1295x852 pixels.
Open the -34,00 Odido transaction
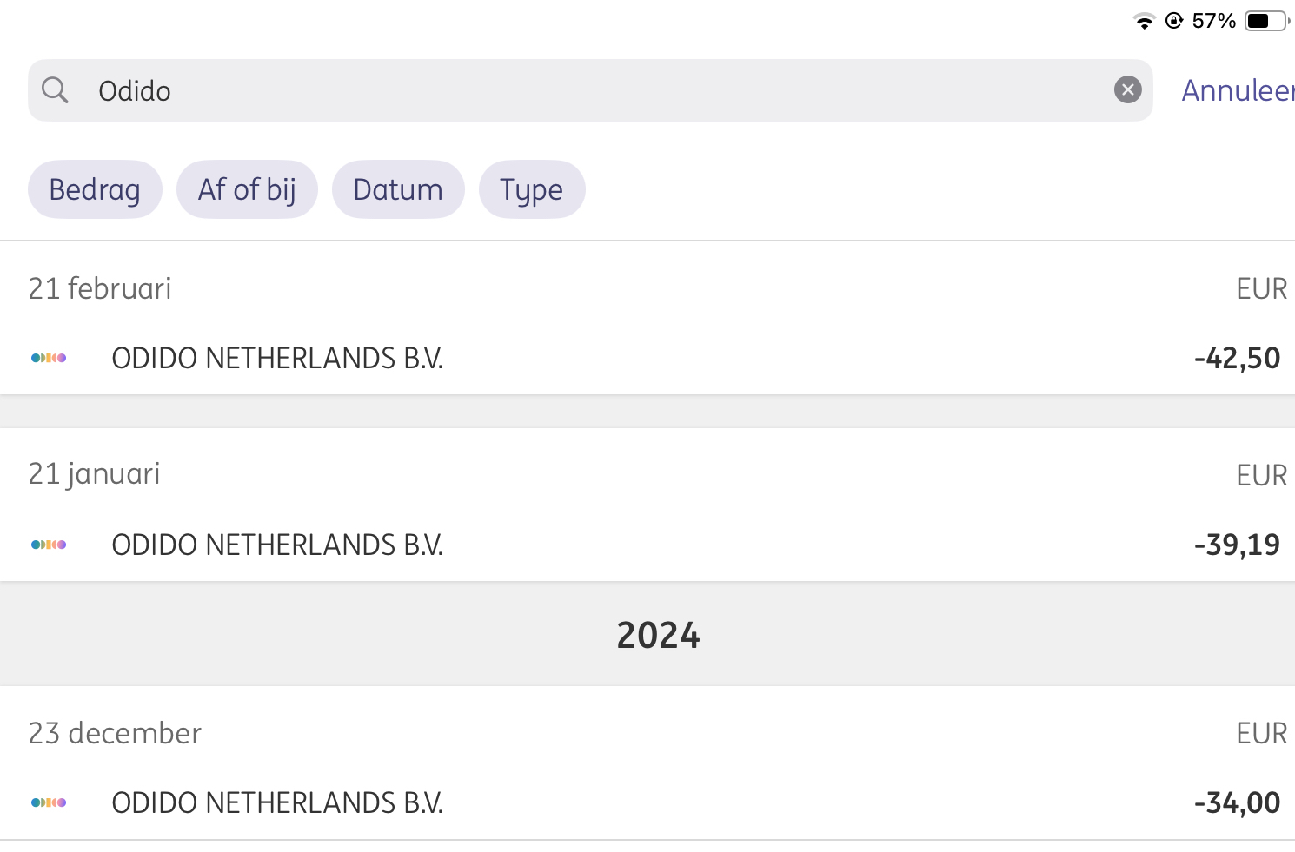click(x=647, y=802)
